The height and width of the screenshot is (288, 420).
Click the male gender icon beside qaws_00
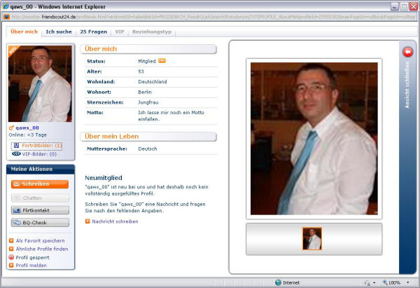click(x=11, y=128)
